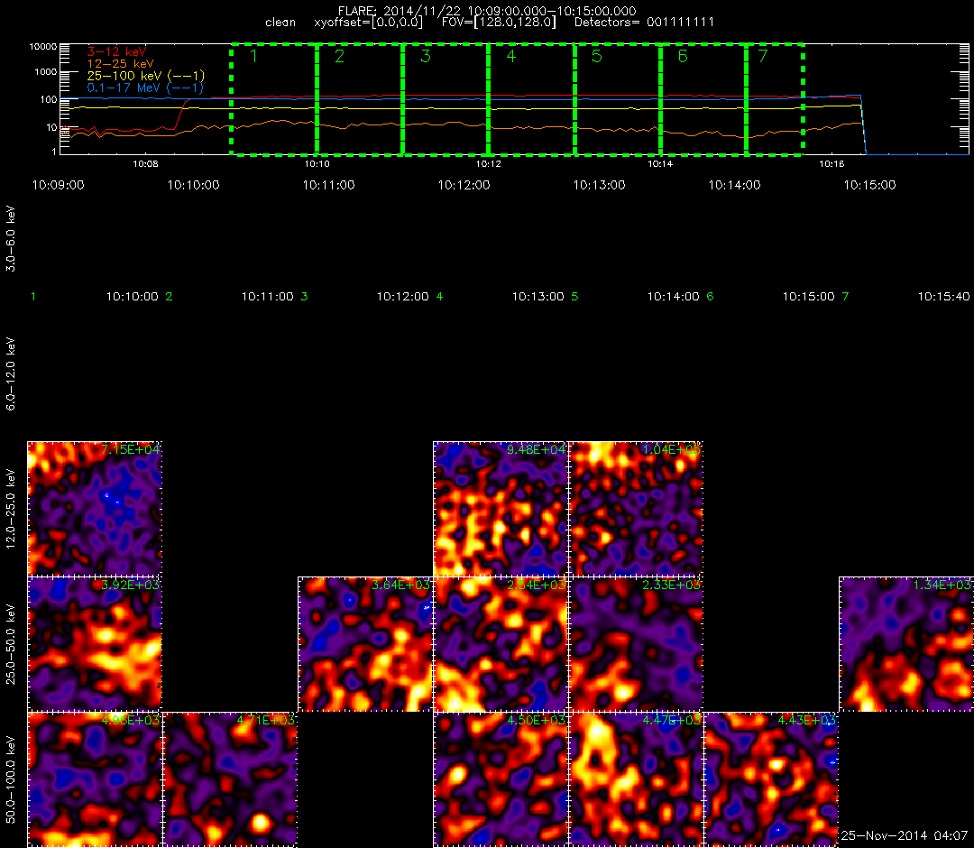Click the orange 12-25 keV legend entry
The width and height of the screenshot is (974, 848).
point(120,63)
